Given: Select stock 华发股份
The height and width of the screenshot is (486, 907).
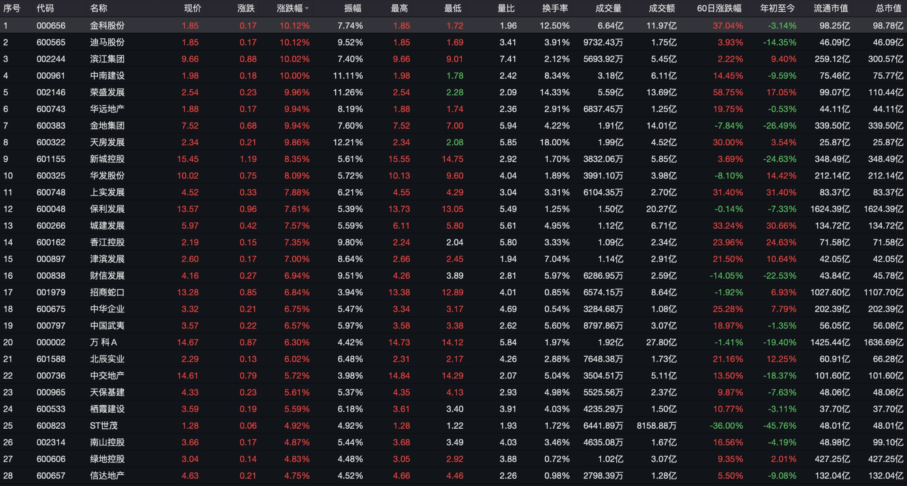Looking at the screenshot, I should [x=107, y=176].
